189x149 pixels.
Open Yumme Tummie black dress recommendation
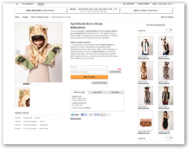166,120
